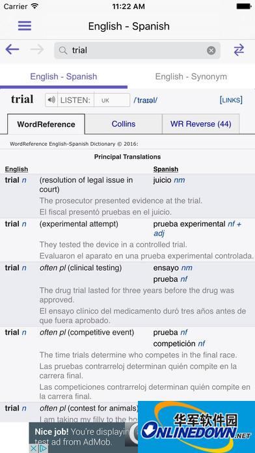Go back with the left arrow
This screenshot has width=255, height=453.
click(12, 50)
